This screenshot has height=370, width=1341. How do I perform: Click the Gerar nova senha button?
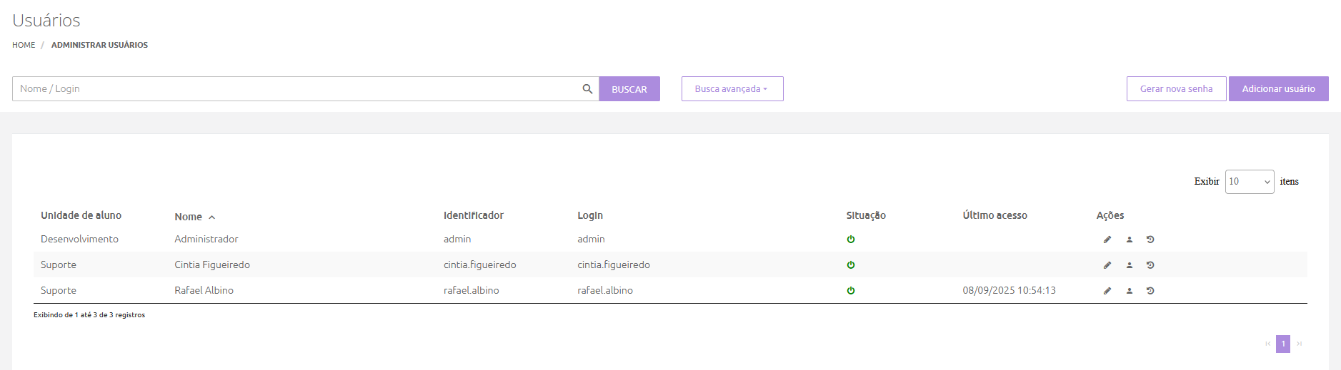pos(1176,89)
